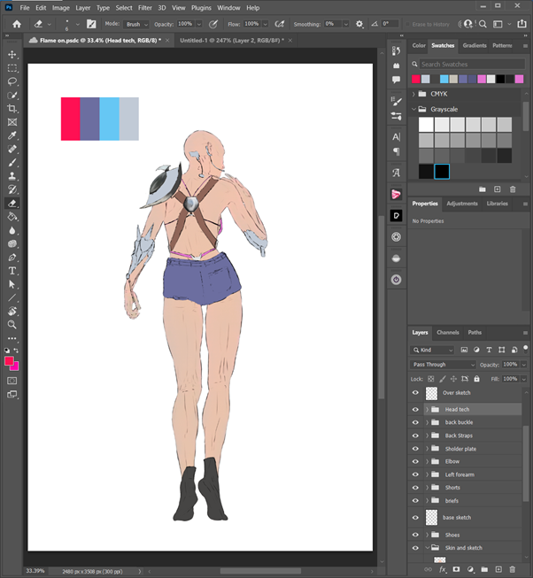Select the Line tool

[12, 297]
